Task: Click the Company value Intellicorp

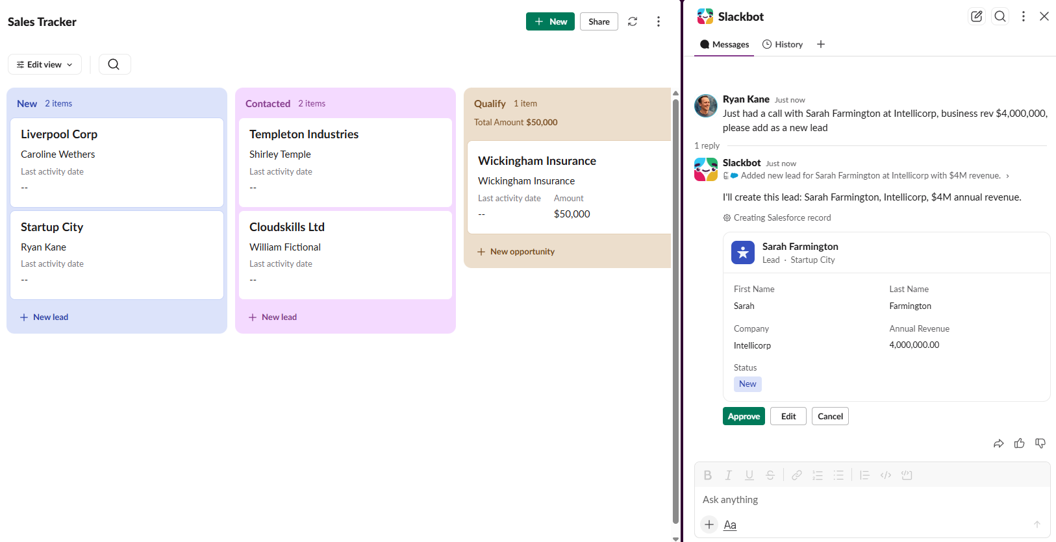Action: coord(752,345)
